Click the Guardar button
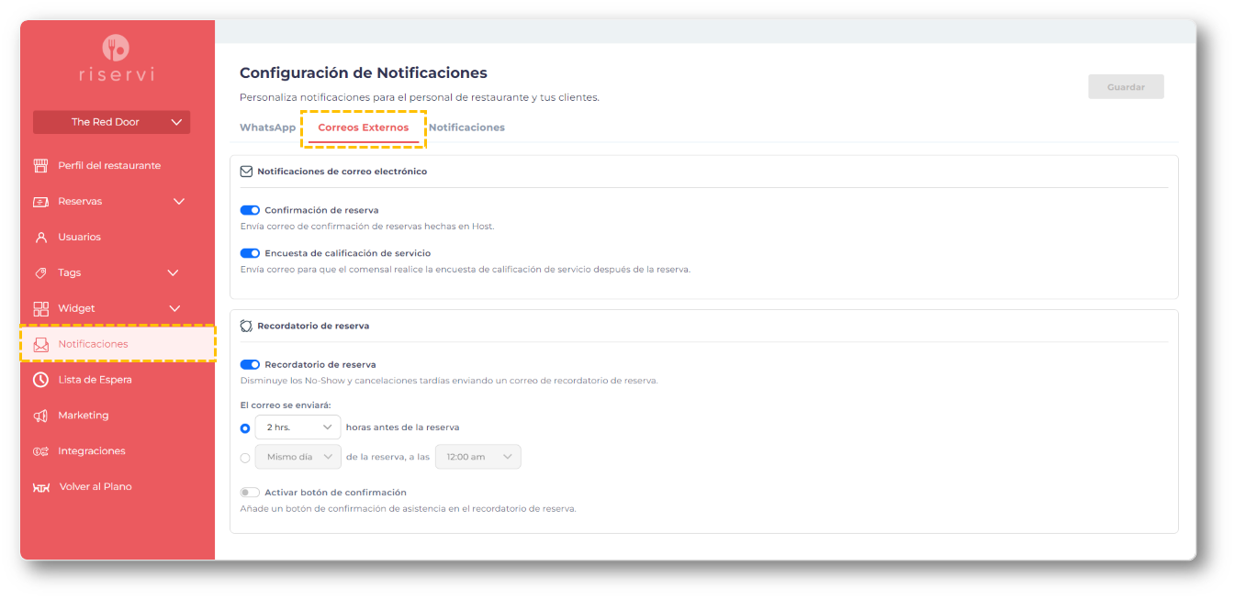The width and height of the screenshot is (1235, 599). pos(1126,87)
